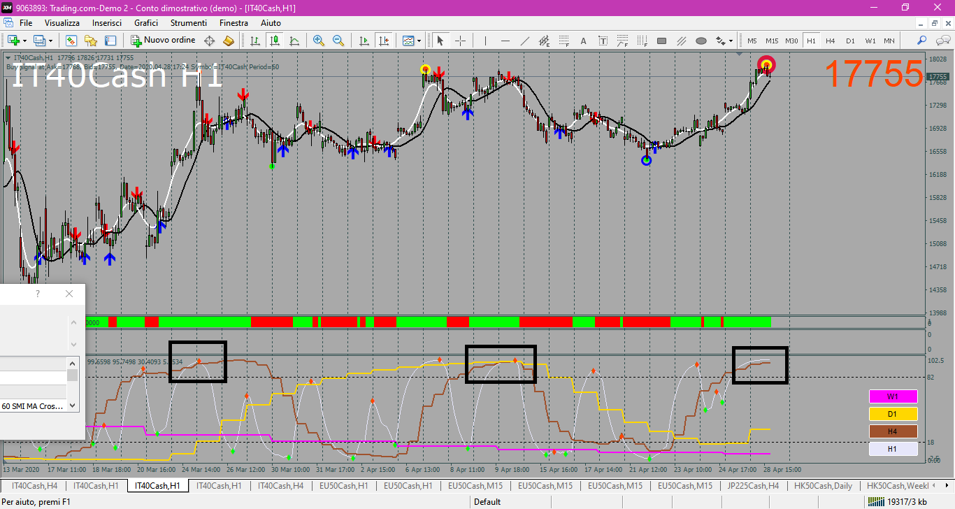Click the H1 legend button in indicator
Viewport: 955px width, 509px height.
[x=893, y=449]
